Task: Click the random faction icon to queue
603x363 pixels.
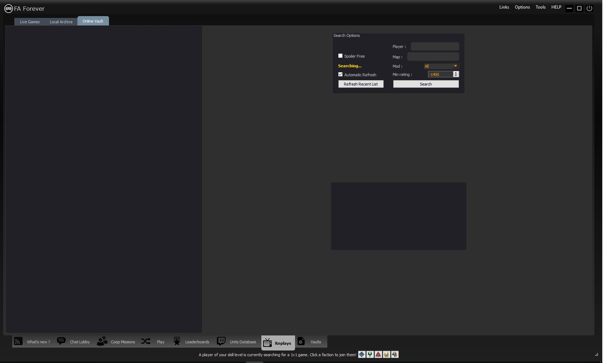Action: point(395,354)
